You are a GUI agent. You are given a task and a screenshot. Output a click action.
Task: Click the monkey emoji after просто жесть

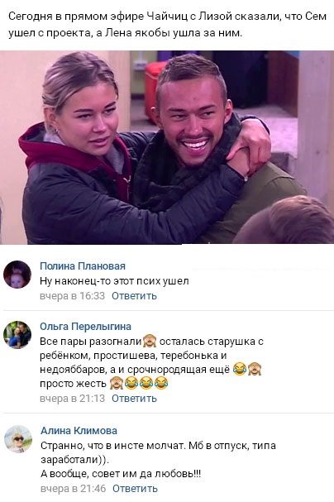coord(116,383)
